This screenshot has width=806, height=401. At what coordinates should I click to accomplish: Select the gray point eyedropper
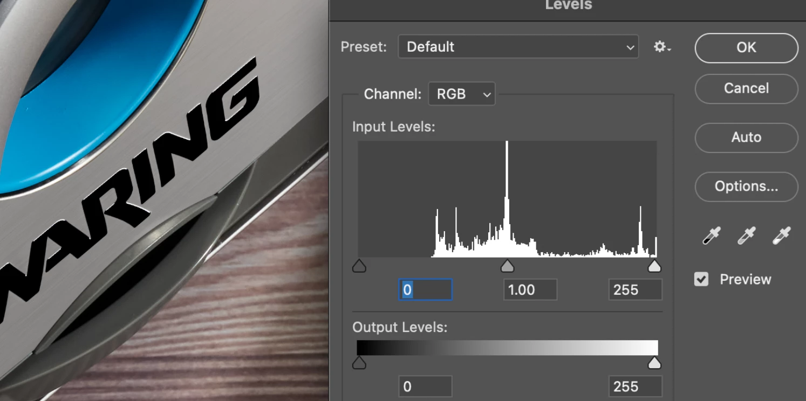pyautogui.click(x=747, y=236)
